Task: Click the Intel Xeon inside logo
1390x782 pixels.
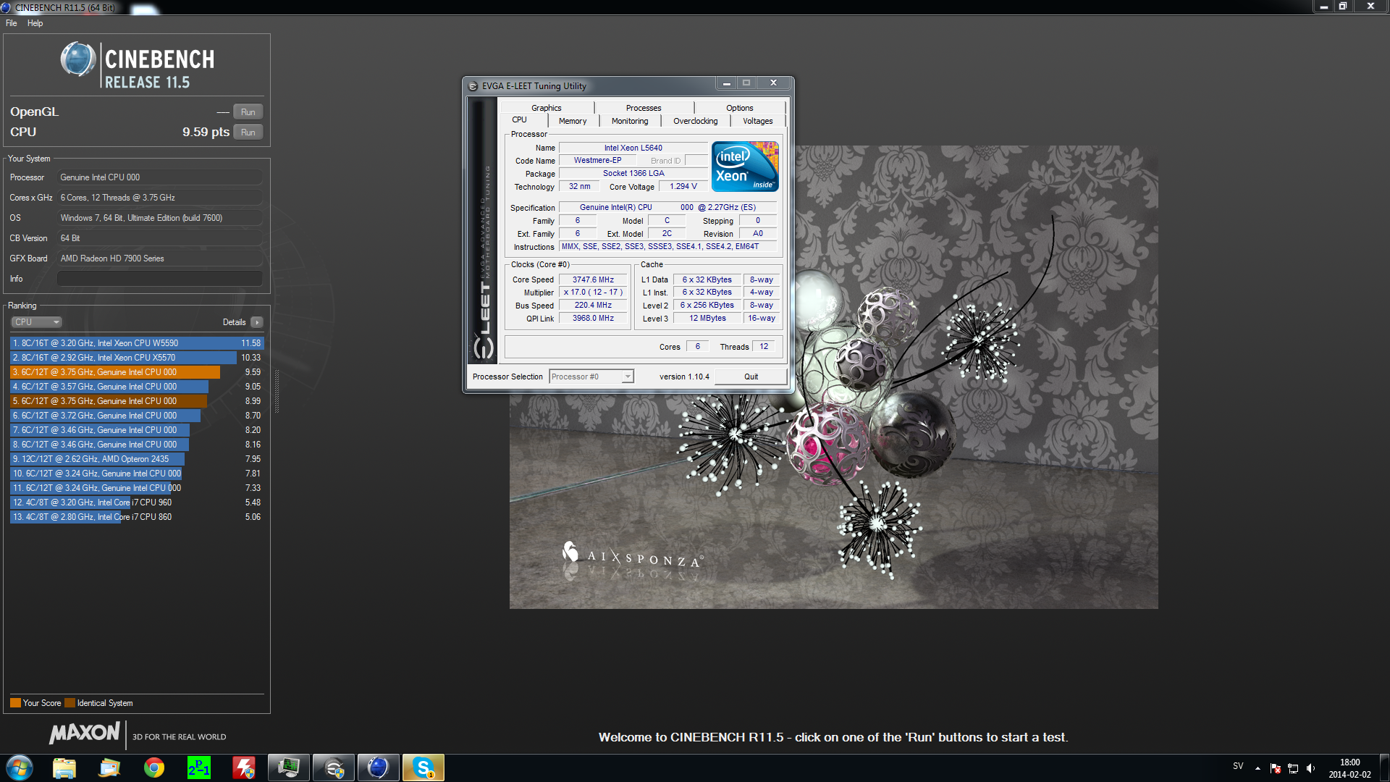Action: click(745, 167)
